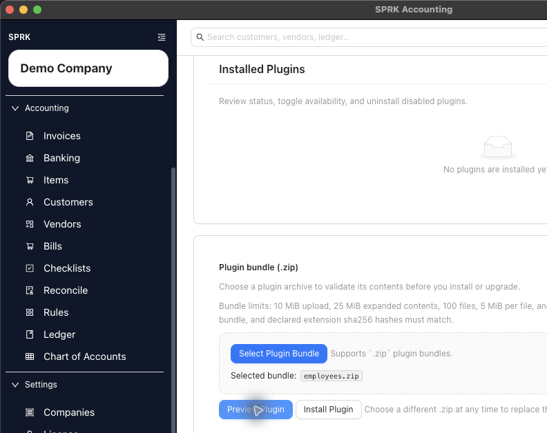Open the Invoices page
This screenshot has width=547, height=433.
pos(61,136)
